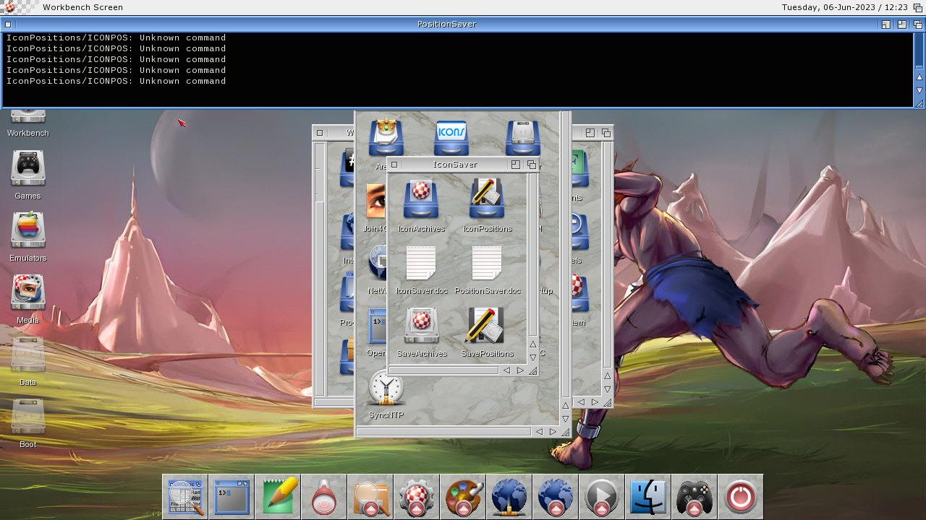The width and height of the screenshot is (926, 520).
Task: Click the IconSaver zoom gadget
Action: pyautogui.click(x=516, y=165)
